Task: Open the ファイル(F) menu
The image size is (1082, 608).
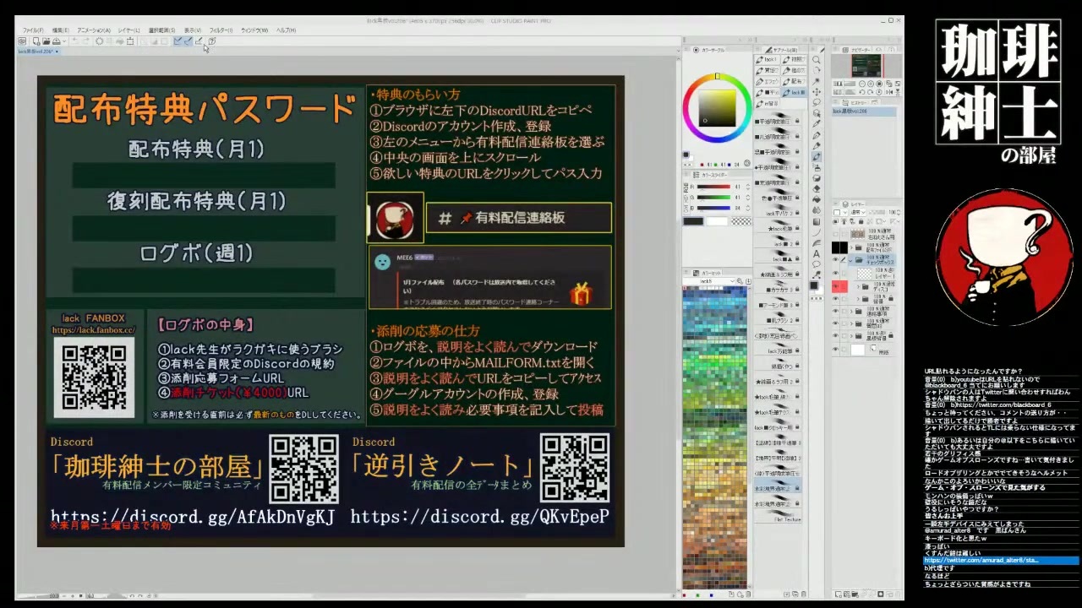Action: pos(33,30)
